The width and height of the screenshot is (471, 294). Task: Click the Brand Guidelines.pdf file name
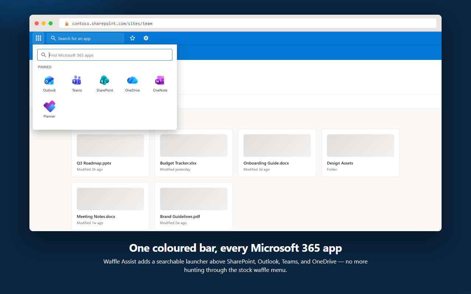(180, 216)
